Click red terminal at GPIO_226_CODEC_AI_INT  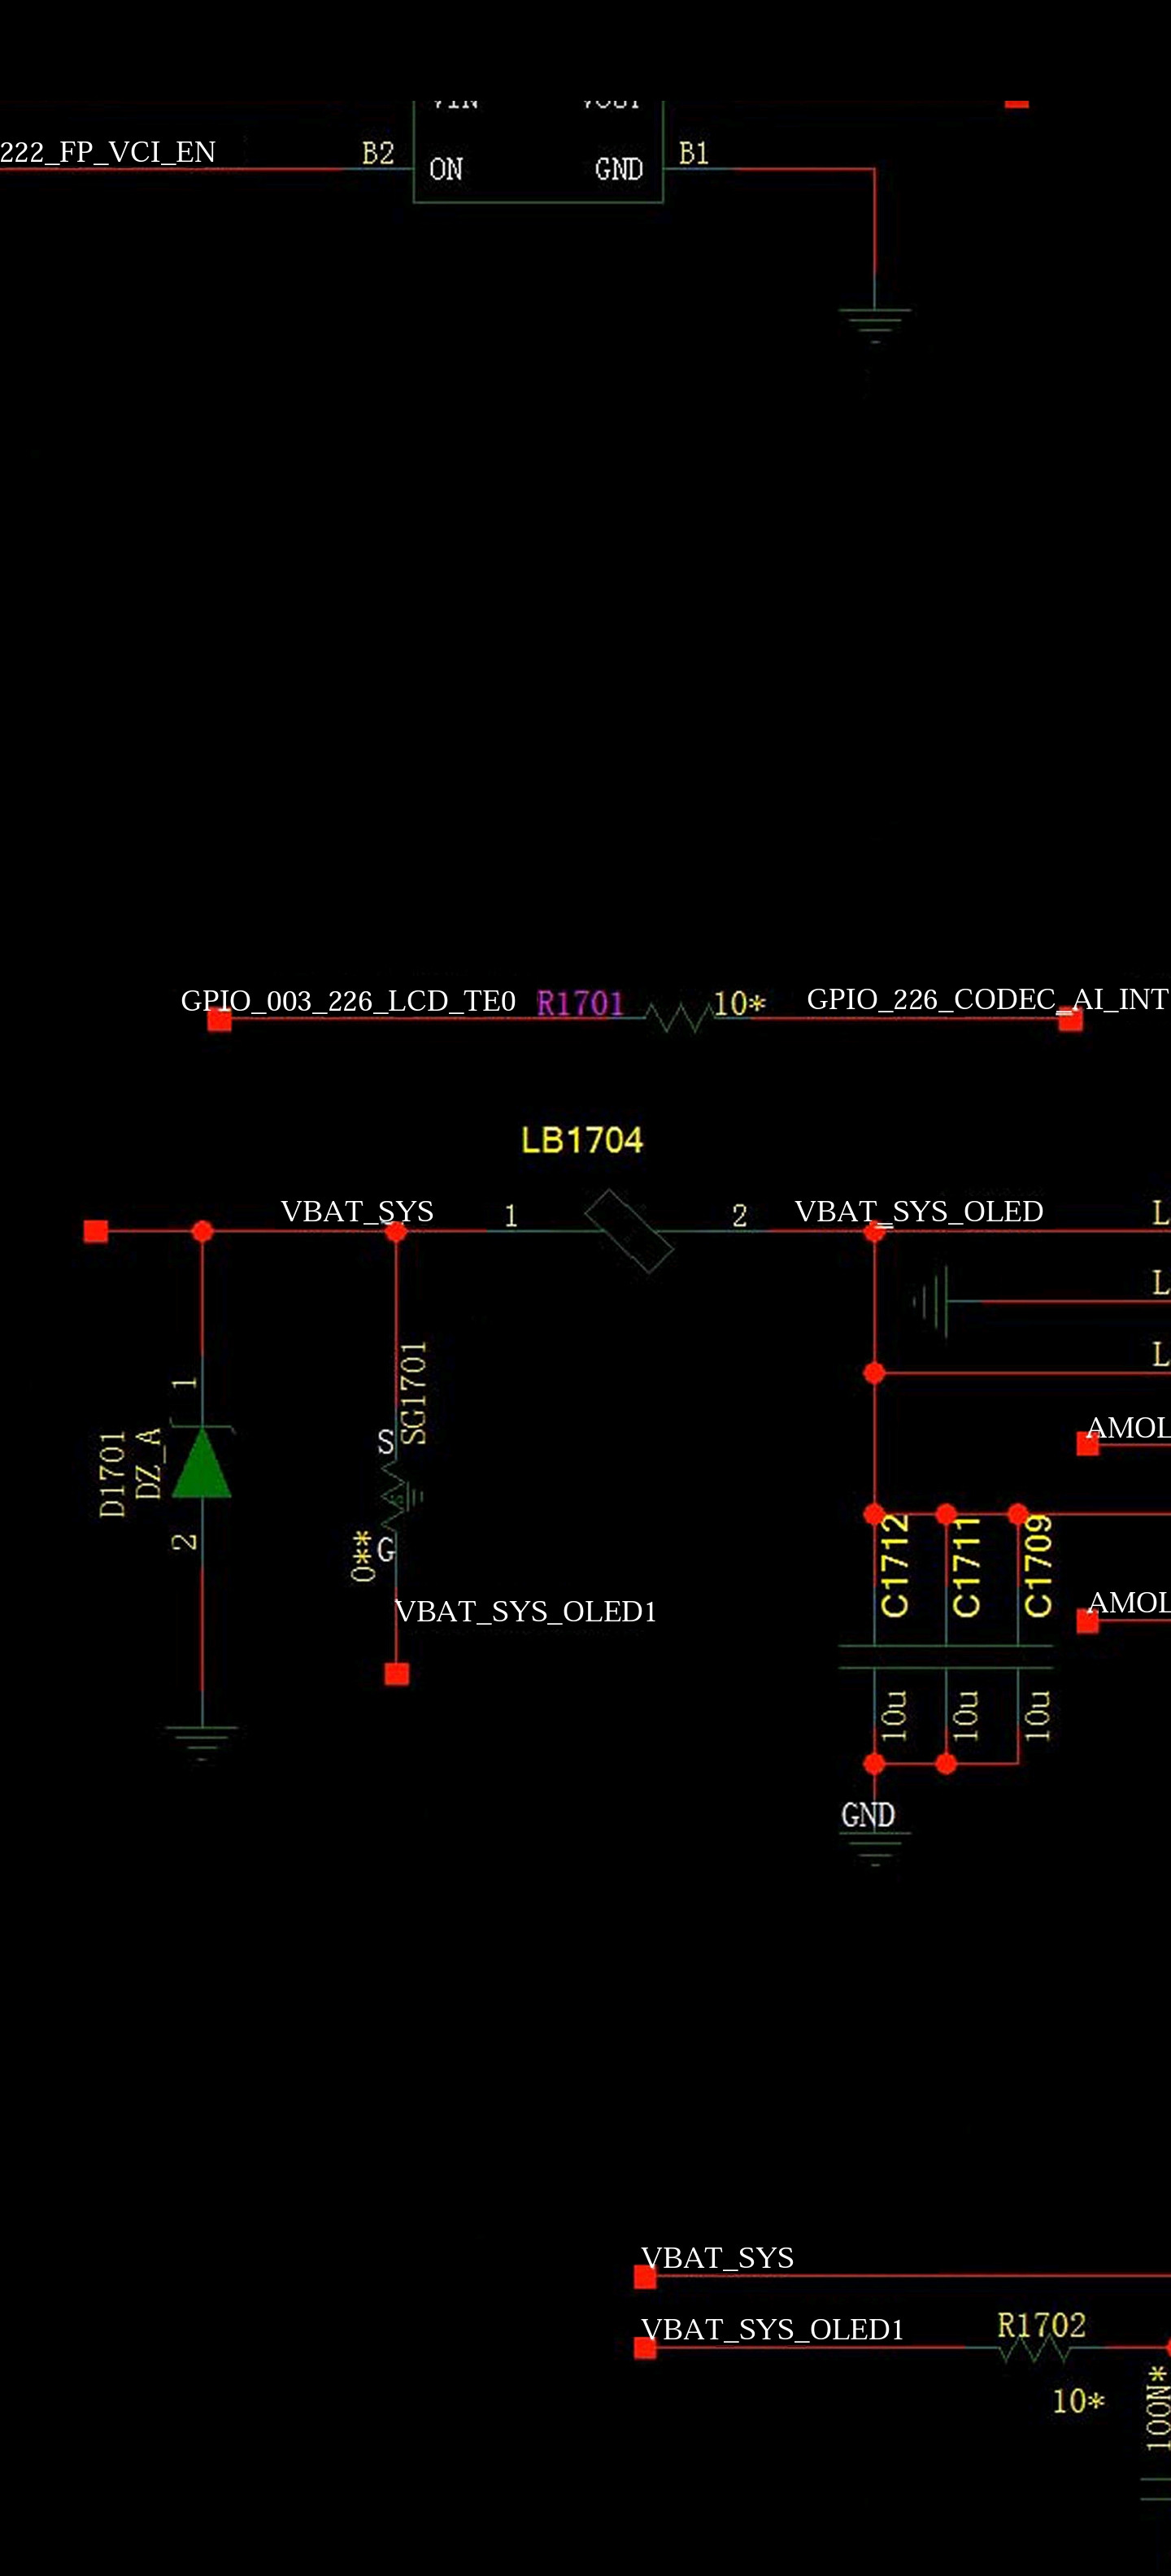click(1070, 1019)
